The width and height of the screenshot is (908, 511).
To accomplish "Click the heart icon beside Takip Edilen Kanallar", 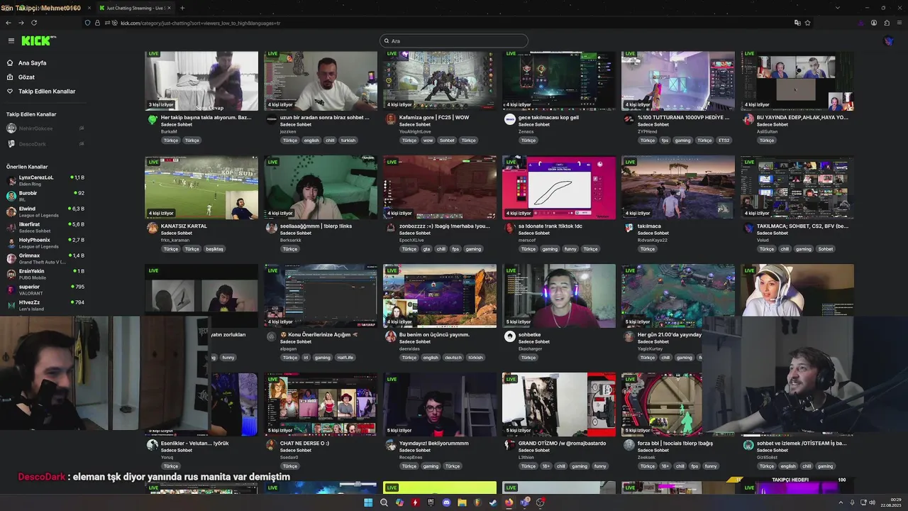I will [10, 91].
